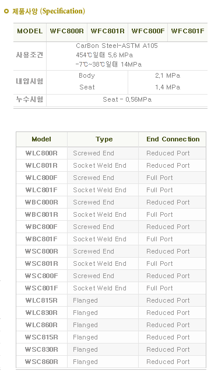The width and height of the screenshot is (218, 378).
Task: Click the WLC860R model cell
Action: pos(41,325)
